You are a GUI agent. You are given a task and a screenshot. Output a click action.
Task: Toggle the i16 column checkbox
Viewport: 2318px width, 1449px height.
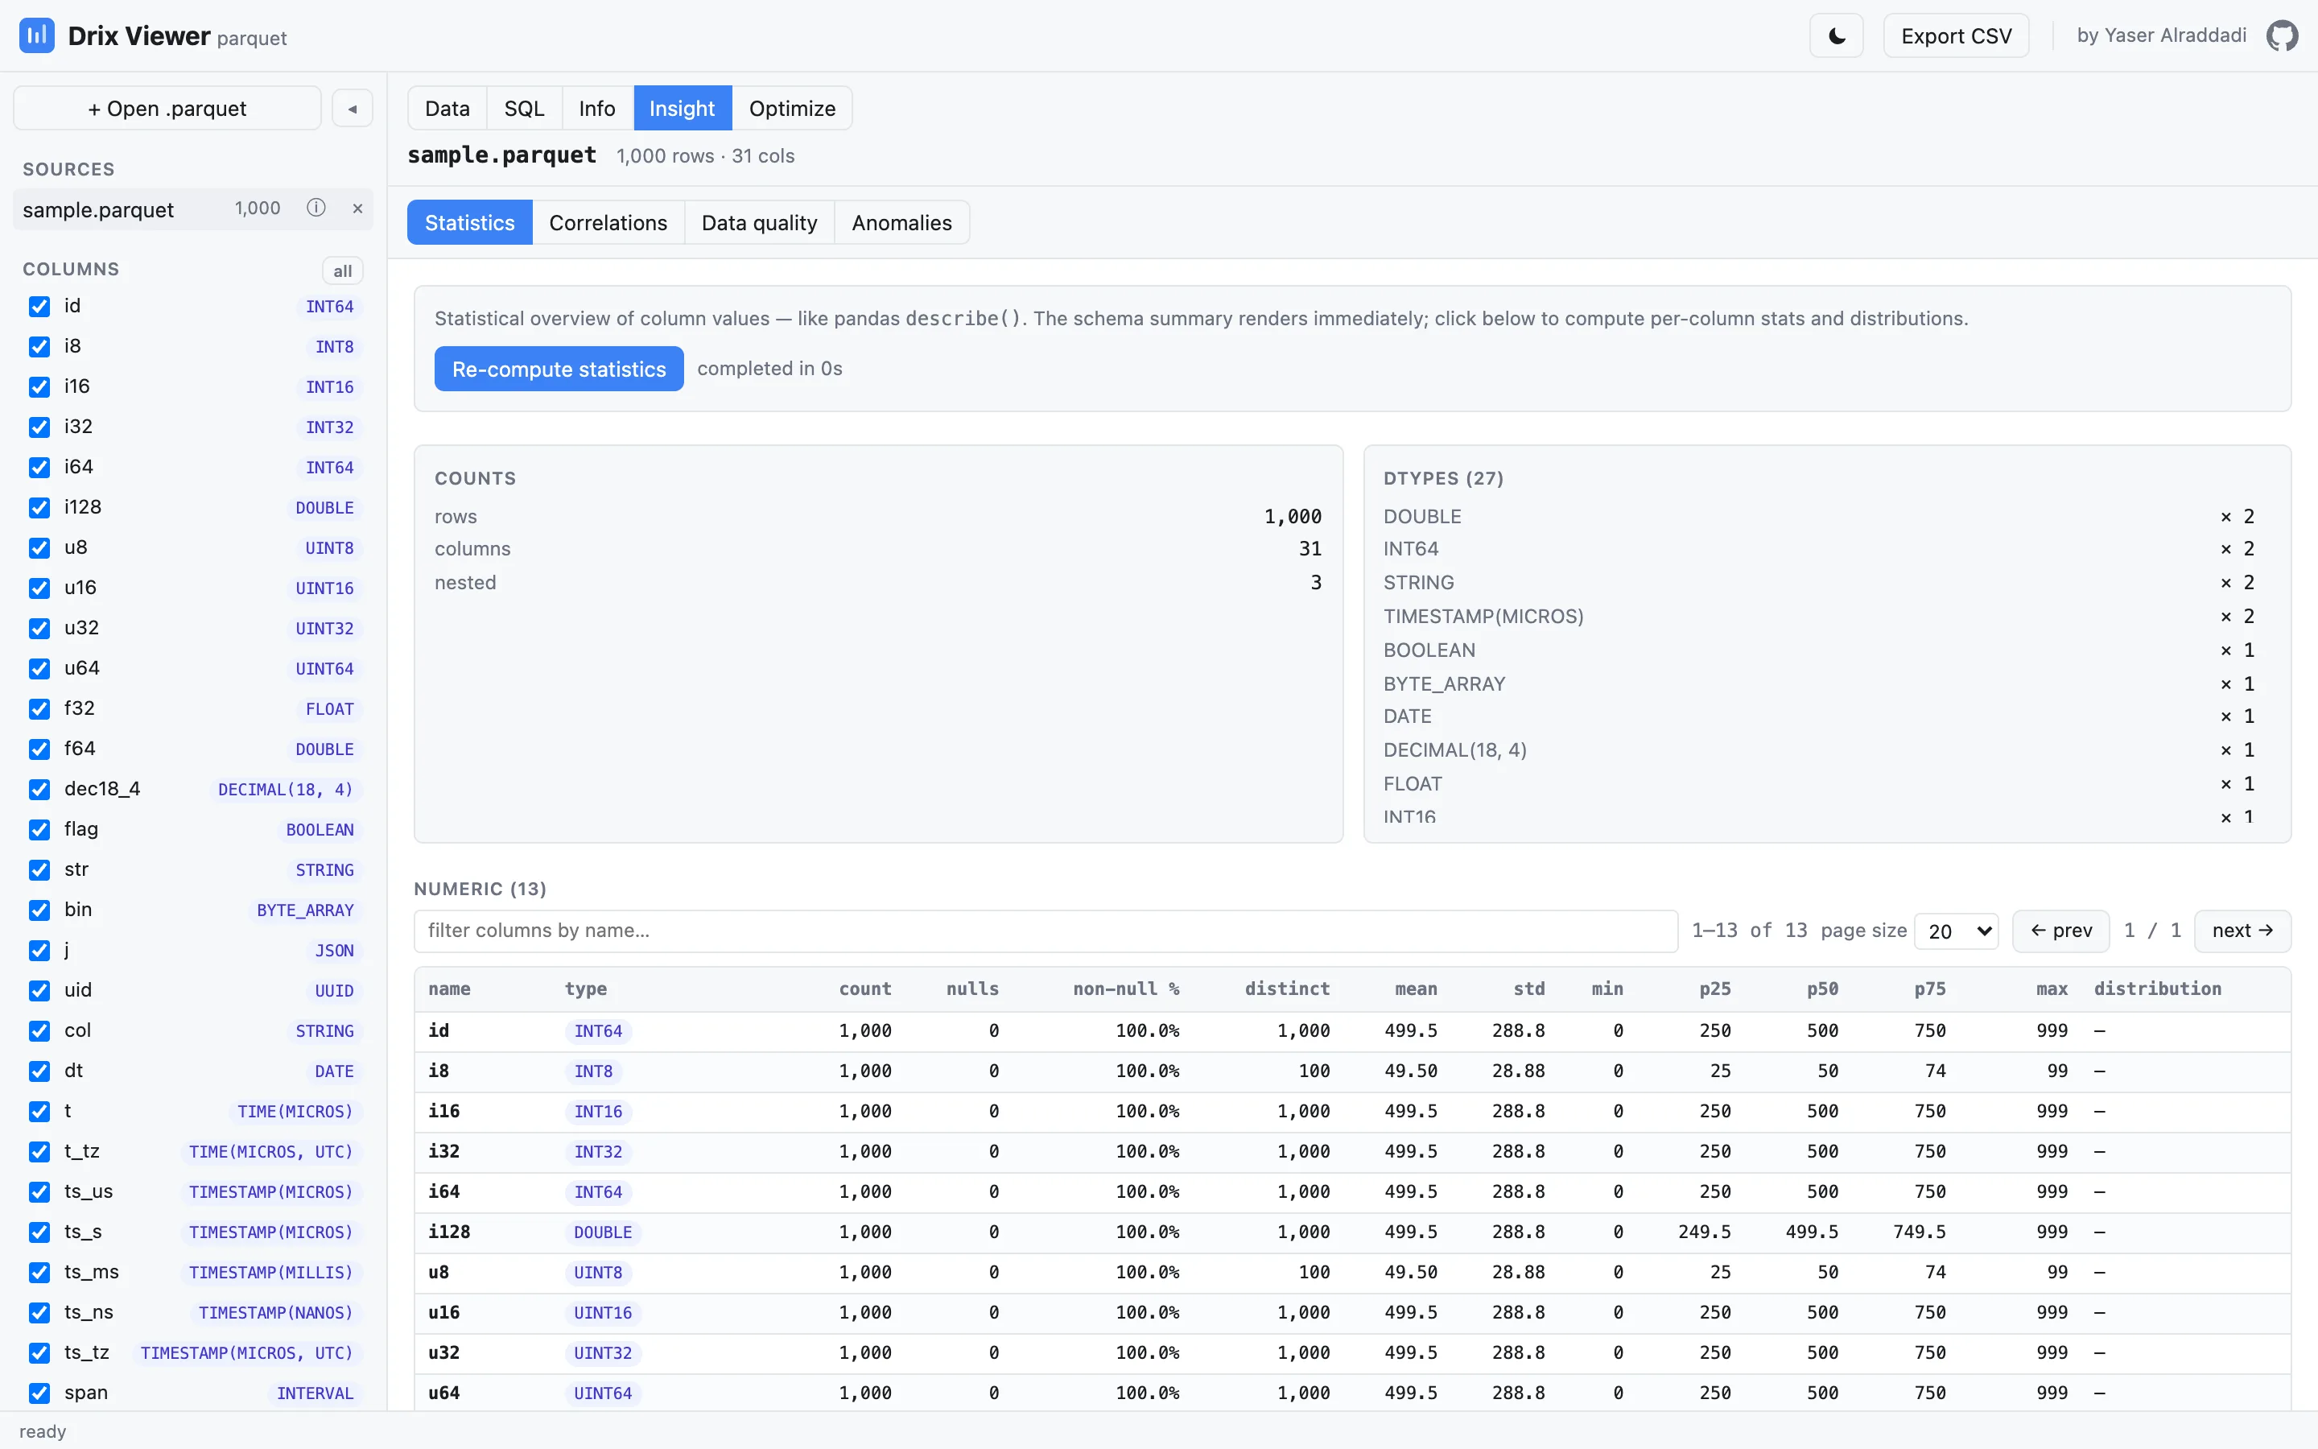(39, 387)
